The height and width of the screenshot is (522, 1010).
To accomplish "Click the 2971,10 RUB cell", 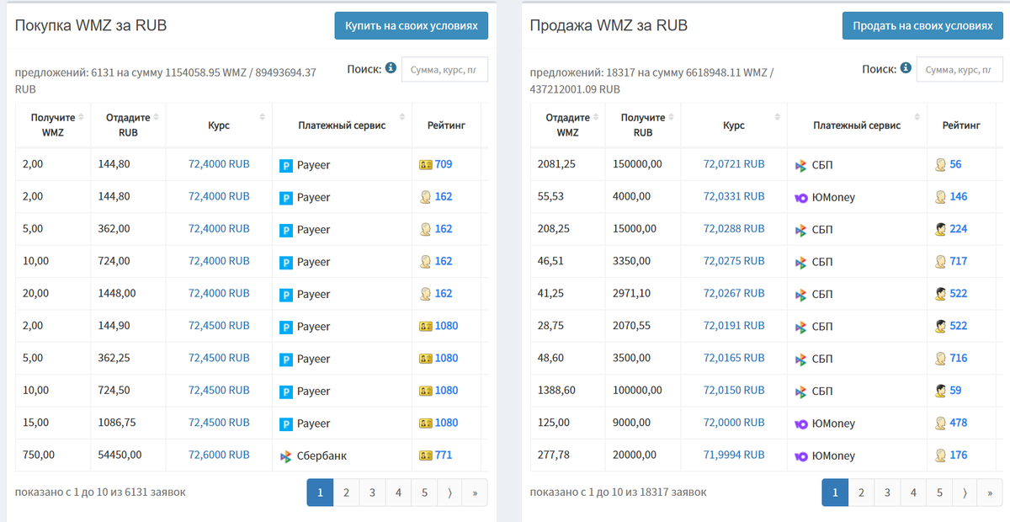I will click(x=643, y=294).
